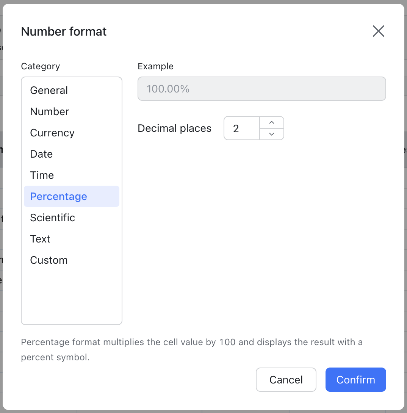The height and width of the screenshot is (413, 407).
Task: Click the highlighted Percentage category
Action: pos(59,196)
